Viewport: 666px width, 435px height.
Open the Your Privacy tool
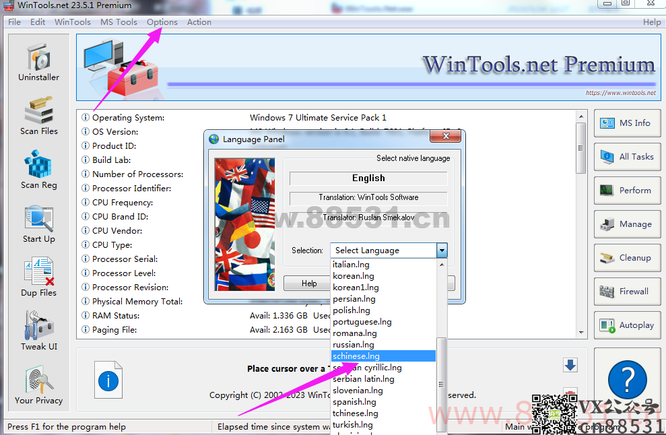point(38,385)
